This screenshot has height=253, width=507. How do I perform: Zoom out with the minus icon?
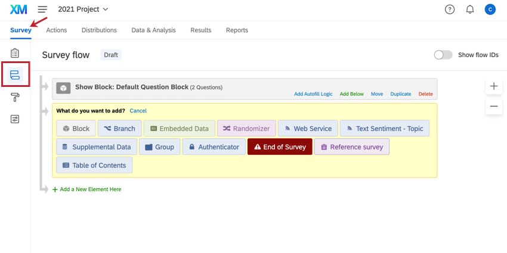[x=494, y=107]
